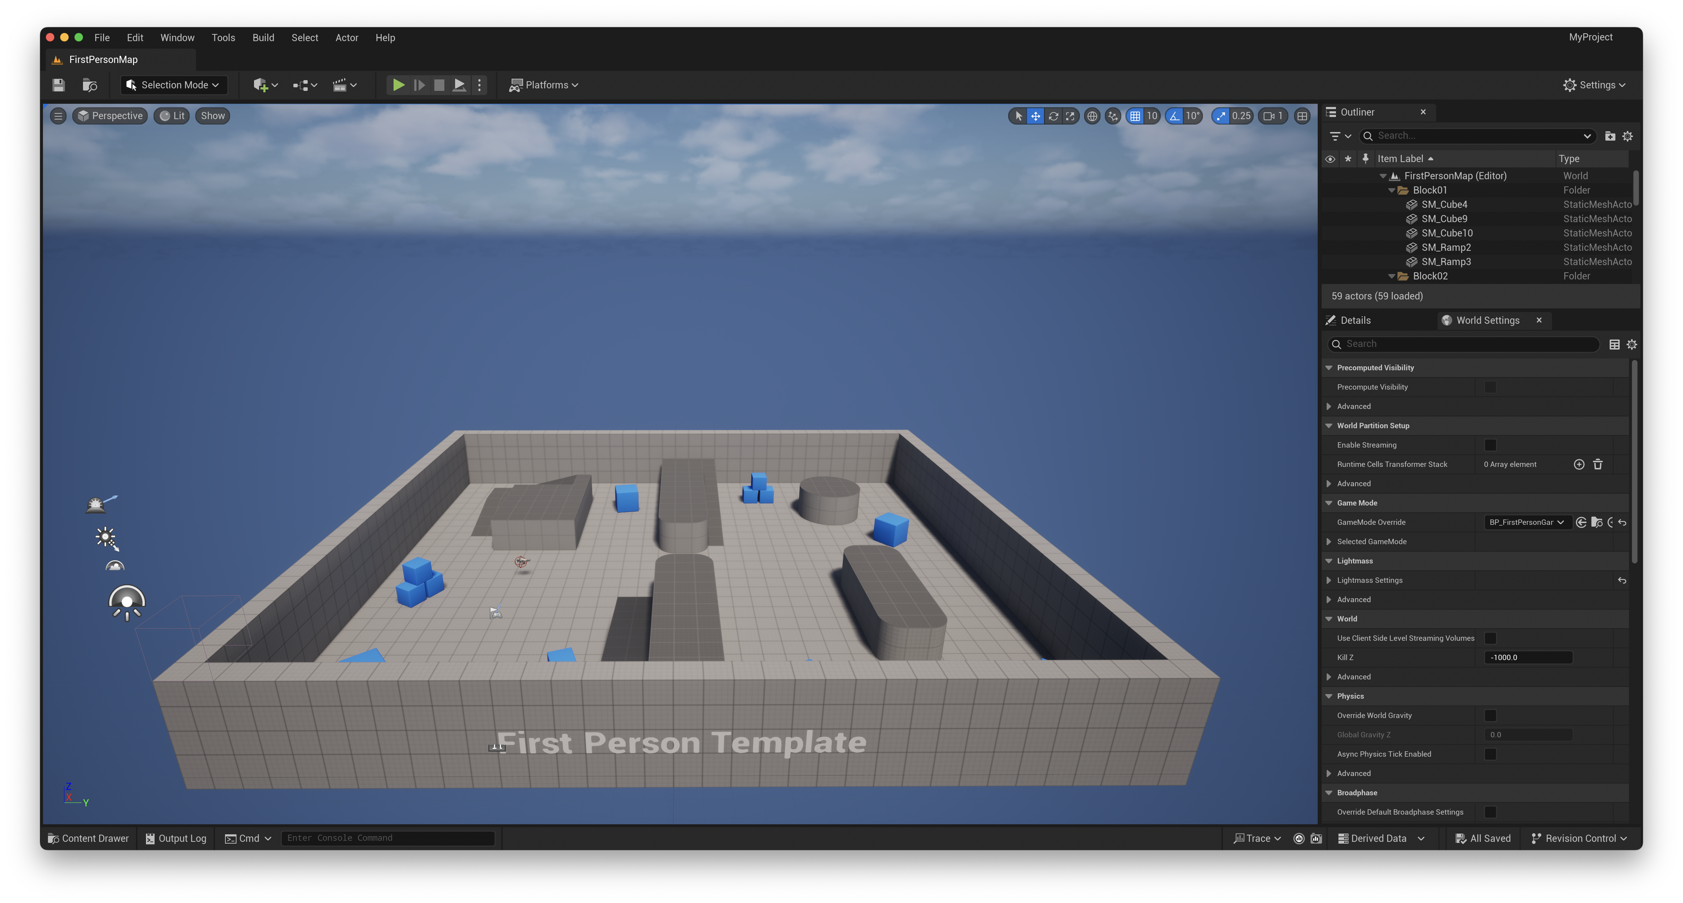Image resolution: width=1683 pixels, height=903 pixels.
Task: Open the Output Log
Action: point(176,838)
